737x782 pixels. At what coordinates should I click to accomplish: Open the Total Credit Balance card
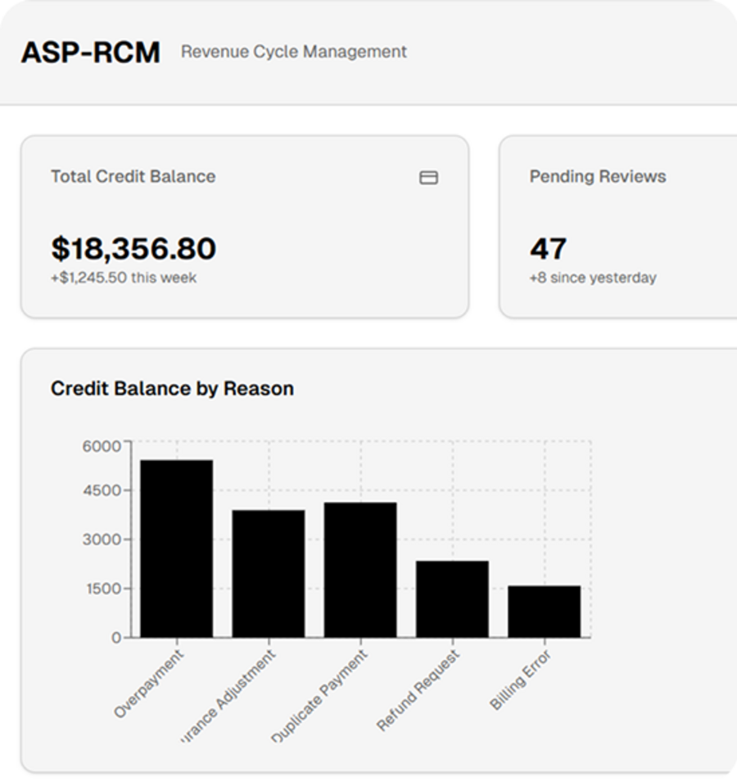click(x=246, y=225)
